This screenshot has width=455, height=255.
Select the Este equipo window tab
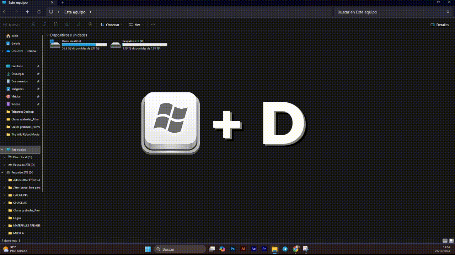click(28, 2)
